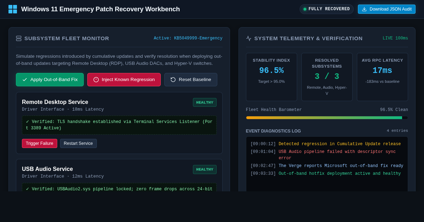Select the 09:02:47 The Verge reports log entry

pyautogui.click(x=327, y=166)
